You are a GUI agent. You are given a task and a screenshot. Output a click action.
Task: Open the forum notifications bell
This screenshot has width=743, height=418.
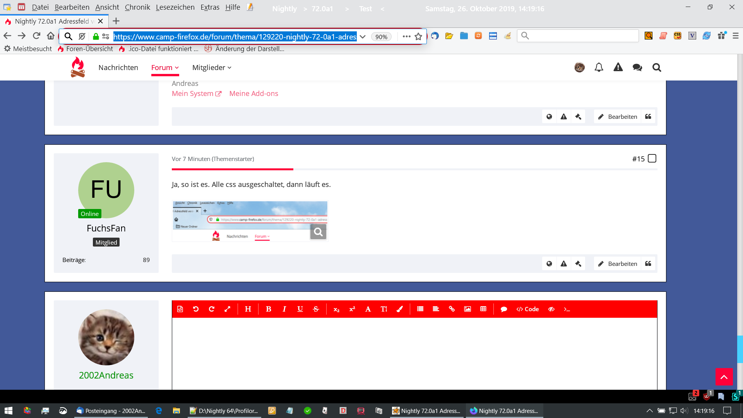[x=599, y=67]
